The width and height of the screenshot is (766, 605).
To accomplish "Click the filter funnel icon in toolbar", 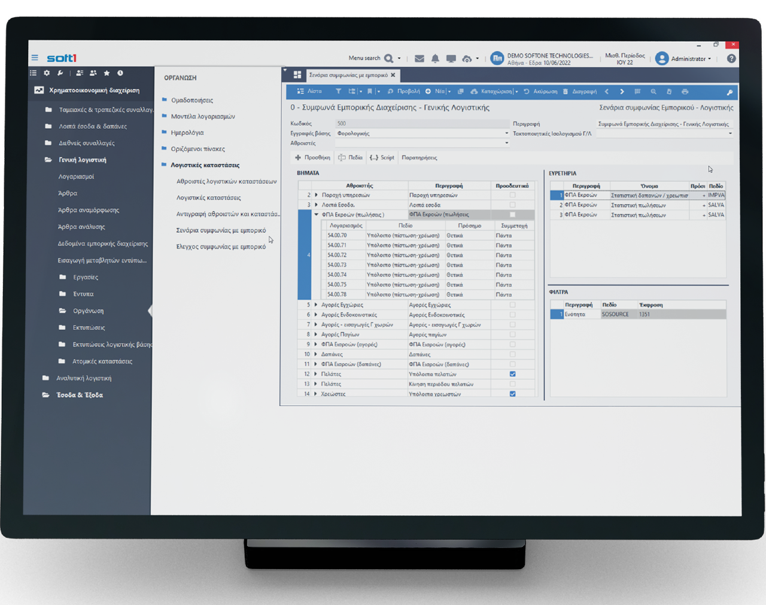I will pyautogui.click(x=338, y=92).
